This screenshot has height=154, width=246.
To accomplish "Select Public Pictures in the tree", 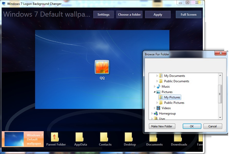I will tap(174, 103).
